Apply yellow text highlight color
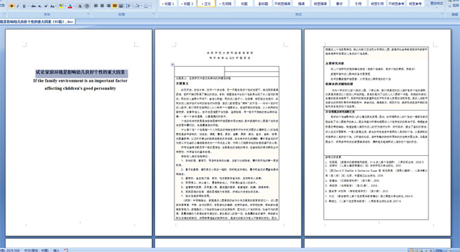460x252 pixels. pyautogui.click(x=61, y=6)
